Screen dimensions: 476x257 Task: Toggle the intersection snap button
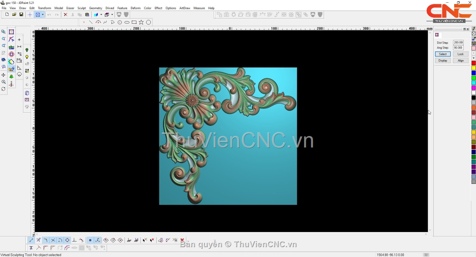coord(53,240)
